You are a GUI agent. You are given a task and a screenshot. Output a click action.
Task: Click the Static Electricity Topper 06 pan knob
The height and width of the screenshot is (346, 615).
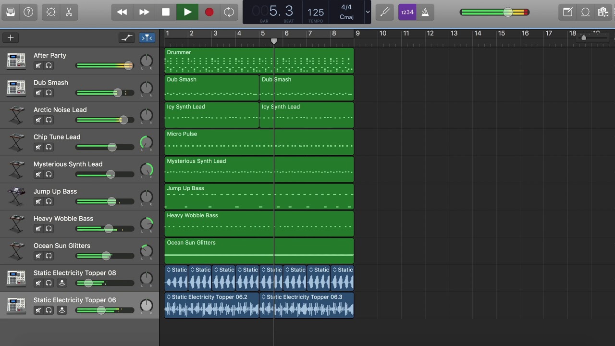click(146, 305)
